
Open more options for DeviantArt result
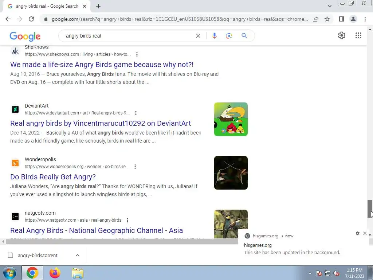(x=136, y=113)
